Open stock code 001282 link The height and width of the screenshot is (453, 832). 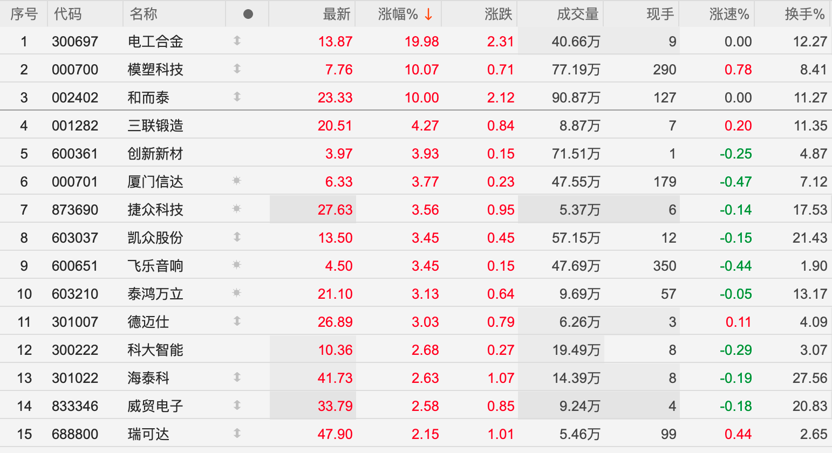75,126
